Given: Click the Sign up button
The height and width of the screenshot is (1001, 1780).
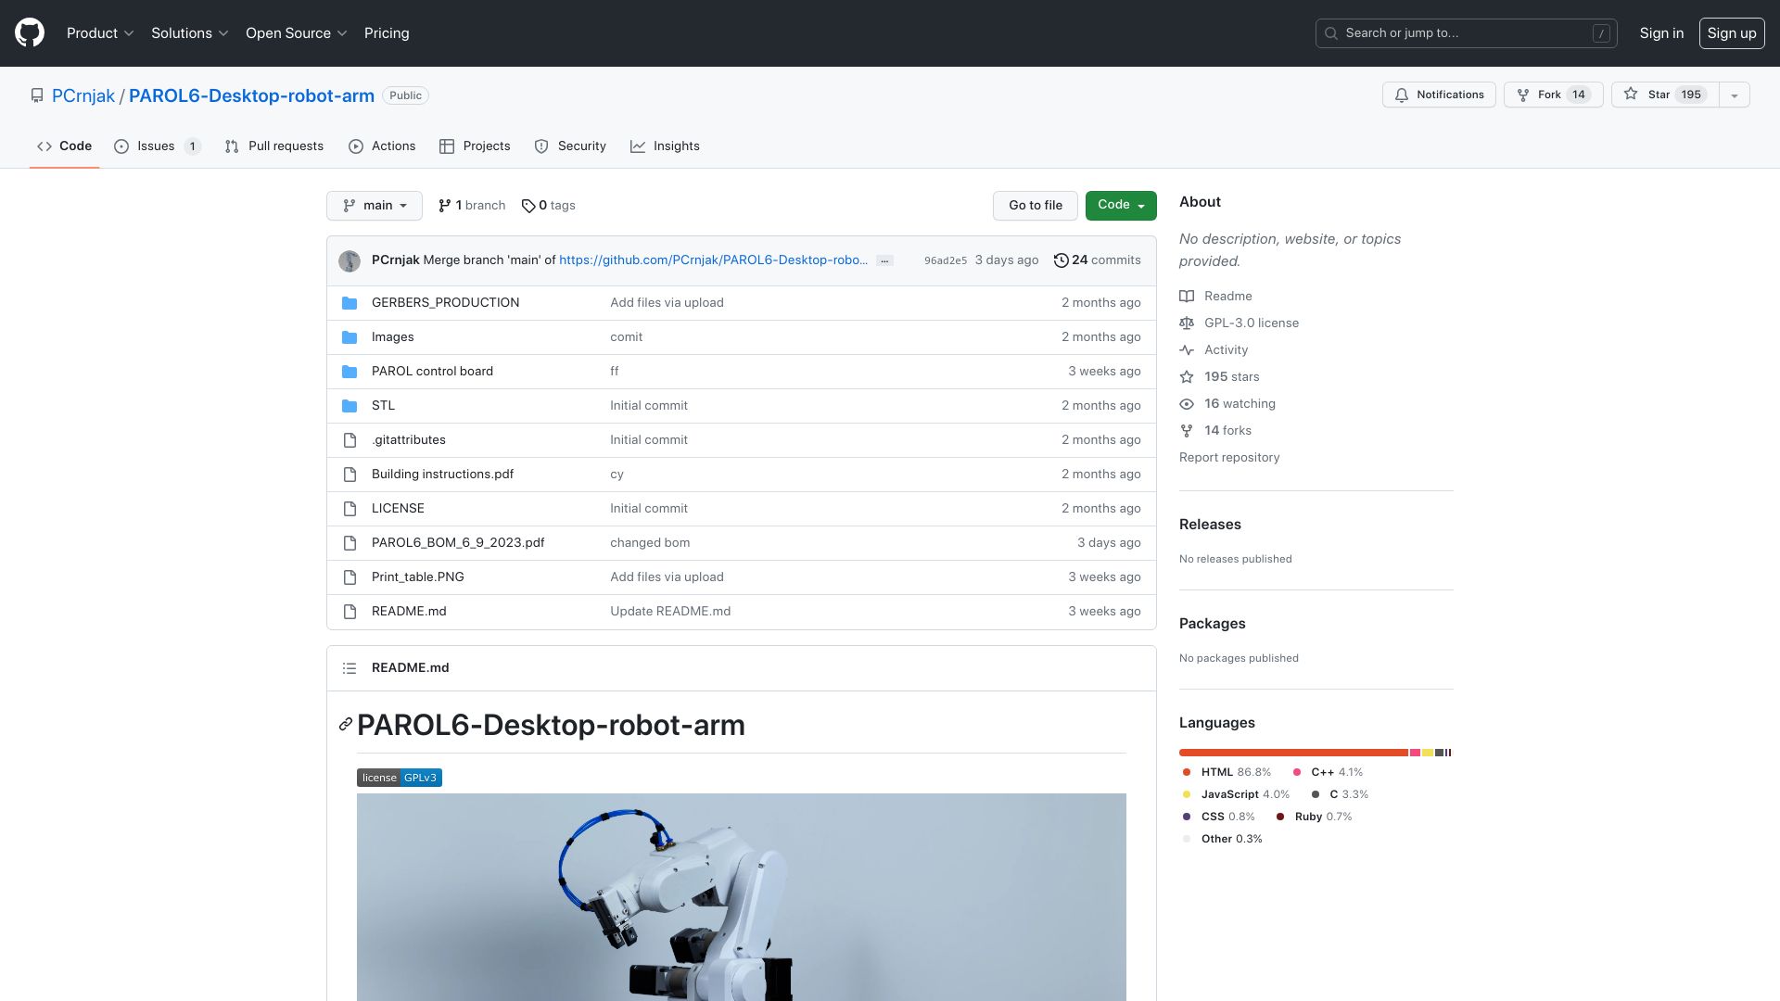Looking at the screenshot, I should tap(1732, 33).
